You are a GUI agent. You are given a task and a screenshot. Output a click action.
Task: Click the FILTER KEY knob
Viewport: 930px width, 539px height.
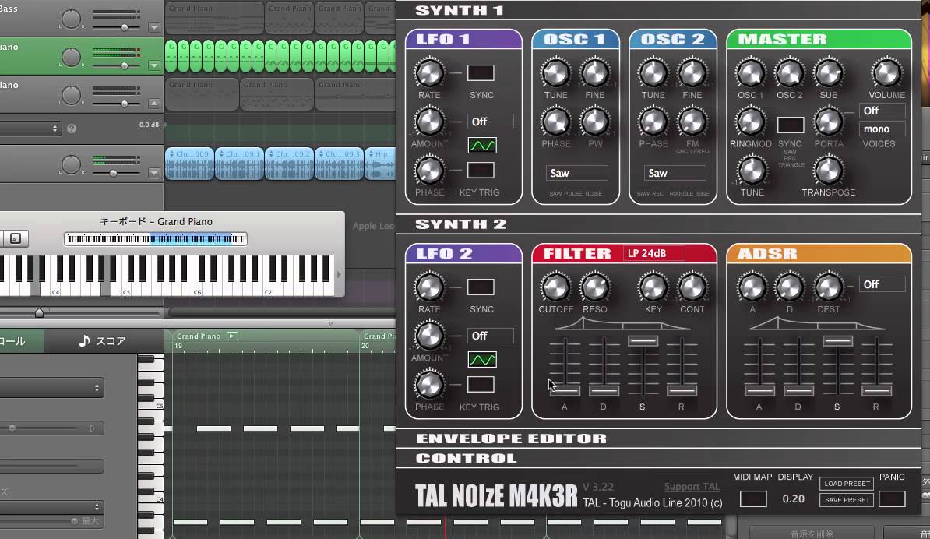pos(653,287)
